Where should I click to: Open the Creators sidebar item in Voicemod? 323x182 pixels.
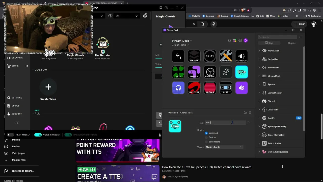pyautogui.click(x=15, y=58)
